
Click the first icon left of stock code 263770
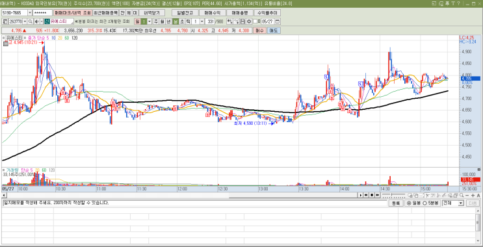coord(5,21)
